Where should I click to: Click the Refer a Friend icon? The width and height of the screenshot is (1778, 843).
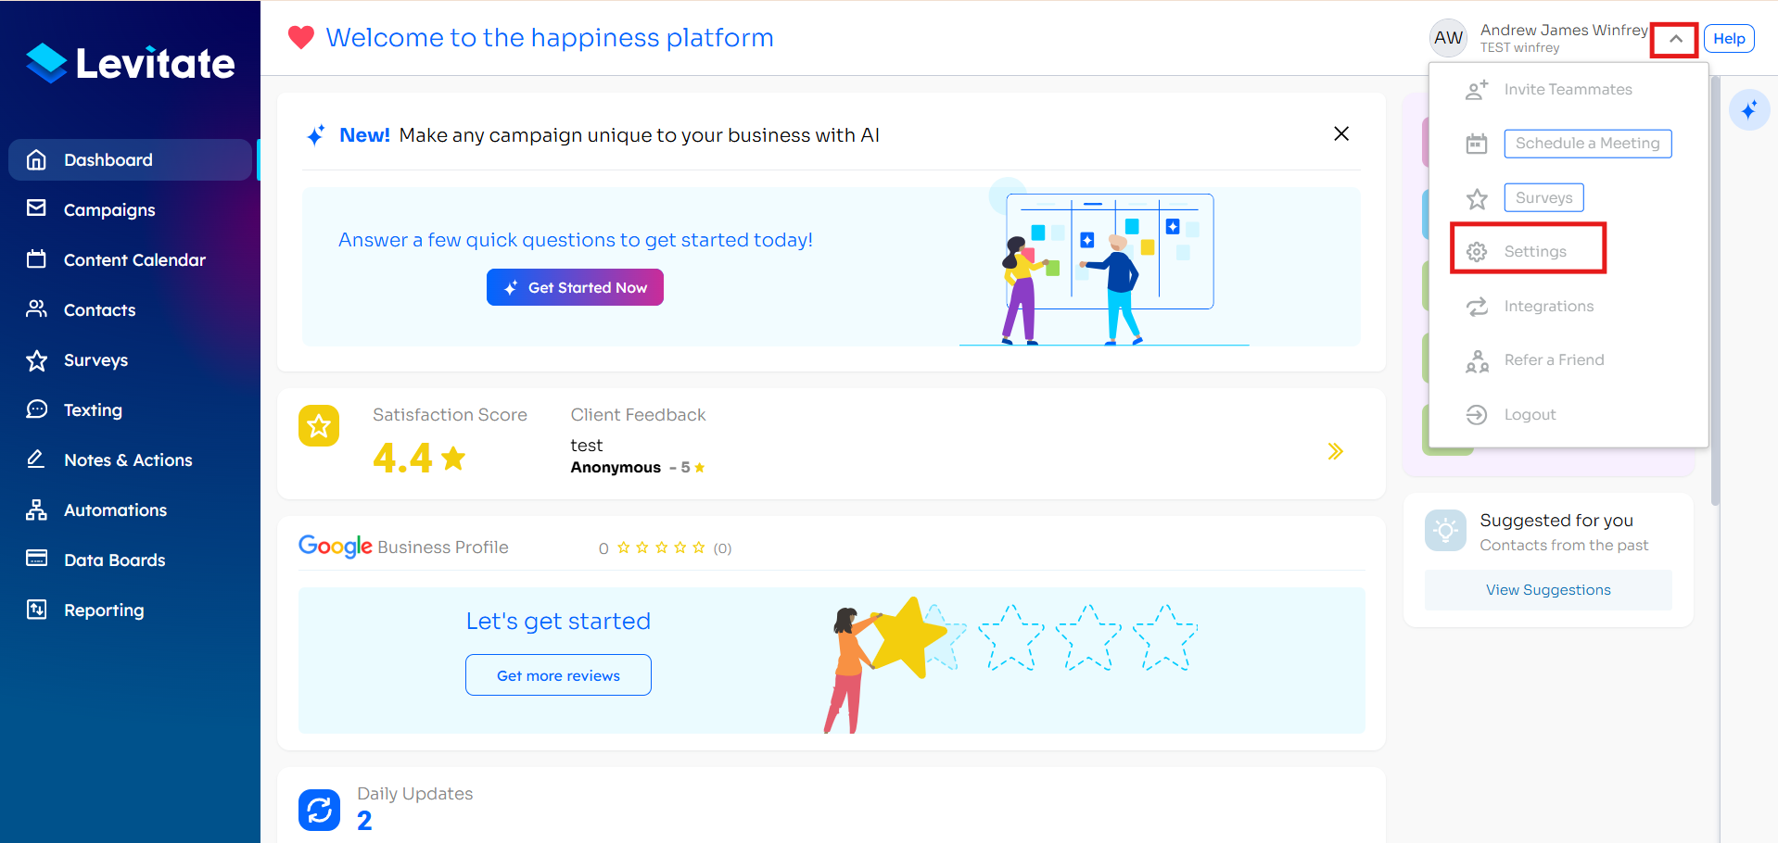1477,360
